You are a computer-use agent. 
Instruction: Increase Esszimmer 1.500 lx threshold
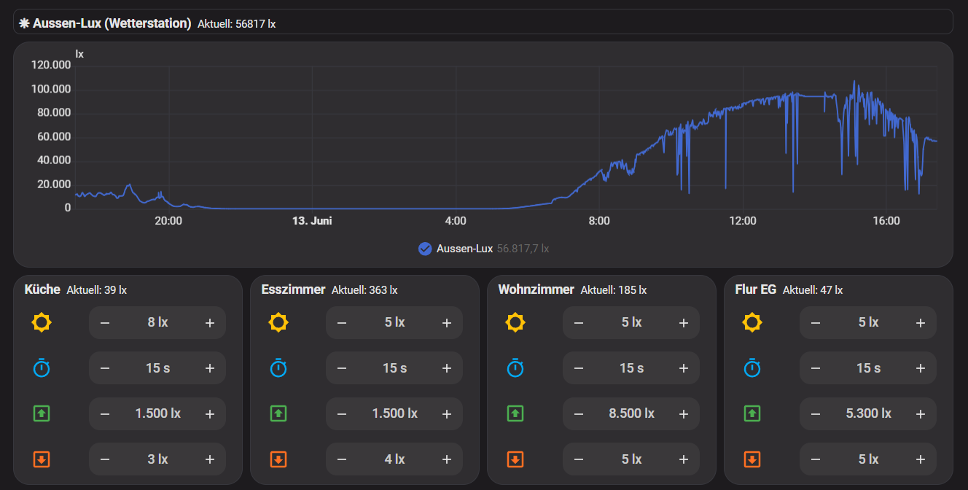pos(447,413)
